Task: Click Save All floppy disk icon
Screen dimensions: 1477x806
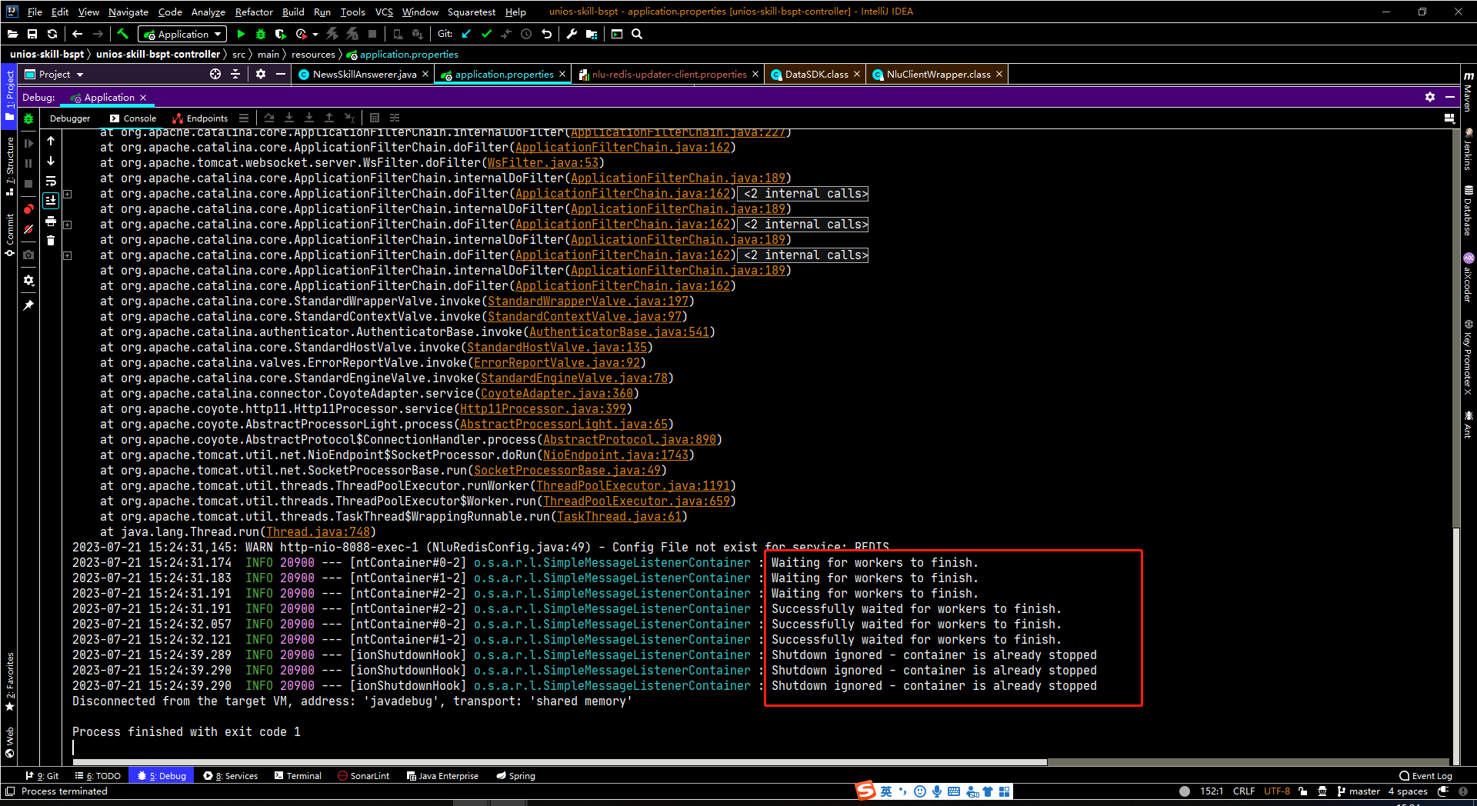Action: coord(32,34)
